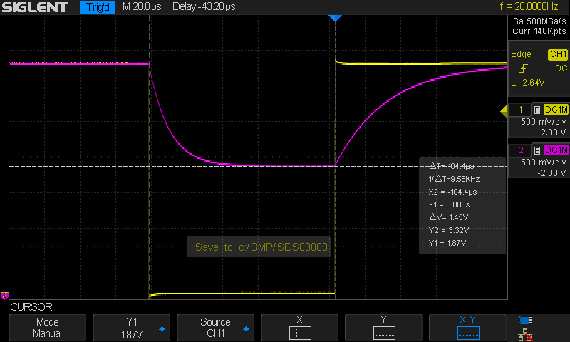Click the SIGLENT logo
This screenshot has height=342, width=570.
tap(35, 7)
